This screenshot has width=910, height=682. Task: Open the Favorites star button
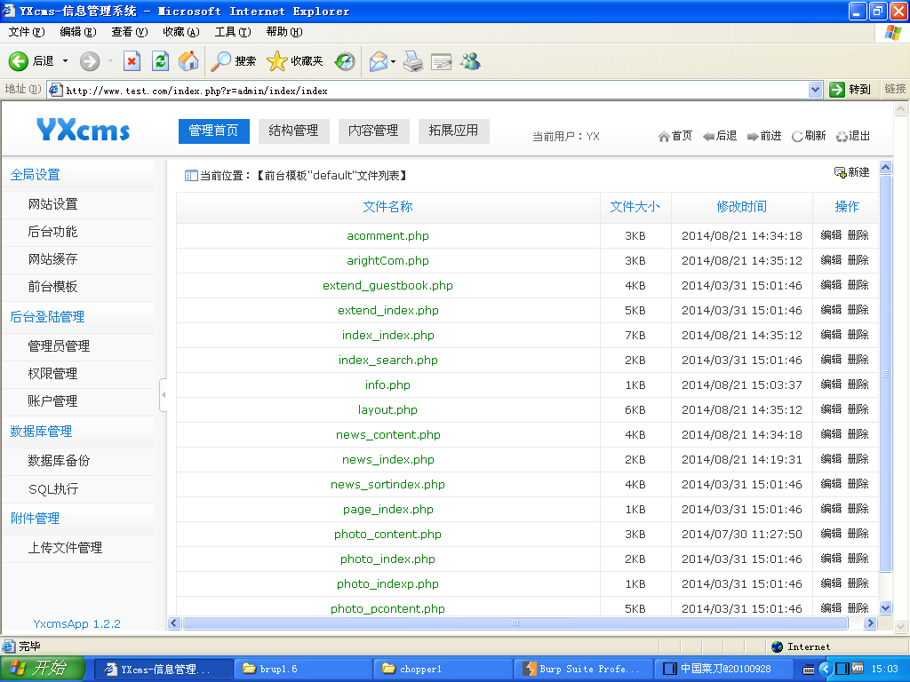click(294, 61)
